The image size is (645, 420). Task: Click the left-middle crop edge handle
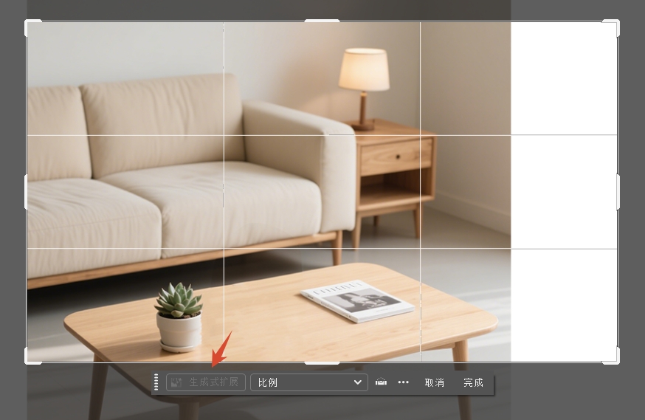tap(27, 192)
